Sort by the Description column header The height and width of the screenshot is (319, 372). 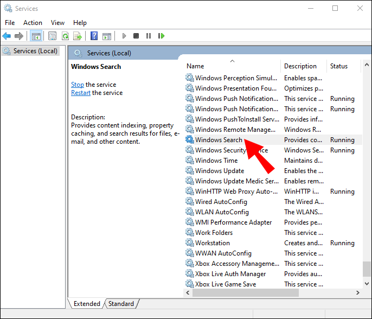pos(300,66)
